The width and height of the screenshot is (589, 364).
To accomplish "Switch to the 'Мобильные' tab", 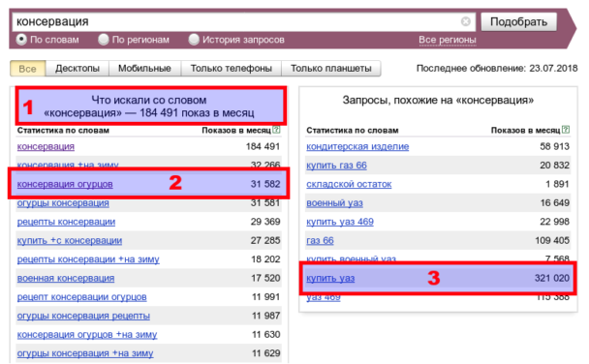I will point(144,69).
